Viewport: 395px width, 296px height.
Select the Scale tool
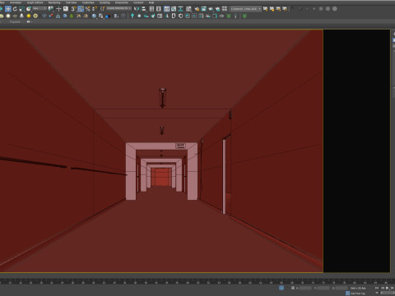point(21,9)
